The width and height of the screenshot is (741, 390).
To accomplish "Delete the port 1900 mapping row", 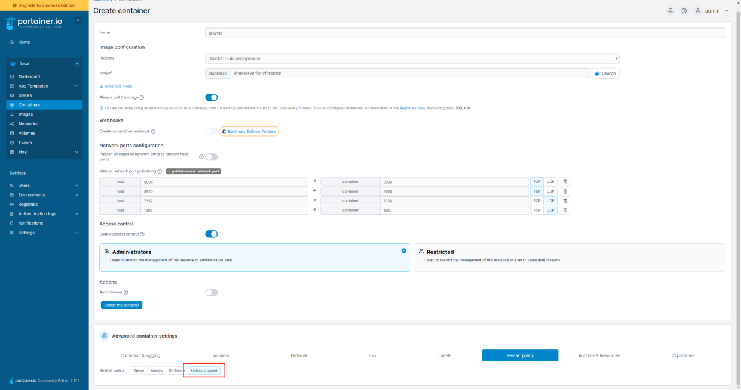I will click(565, 211).
